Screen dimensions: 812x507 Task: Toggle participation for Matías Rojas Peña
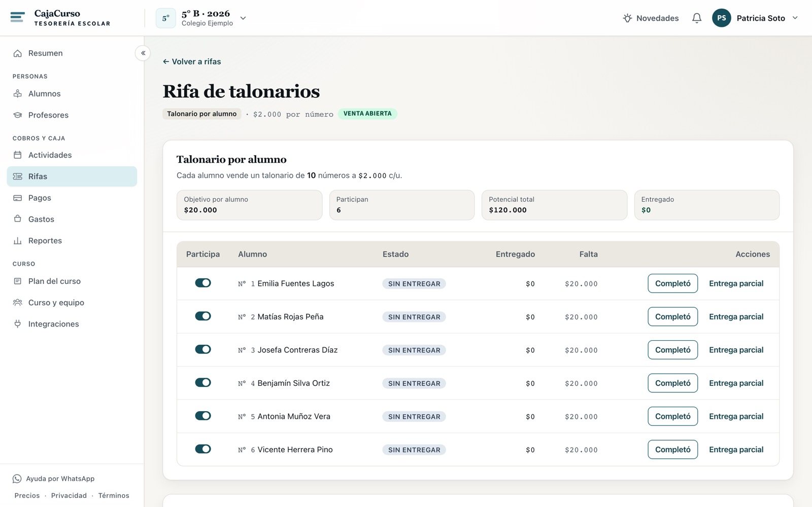203,316
